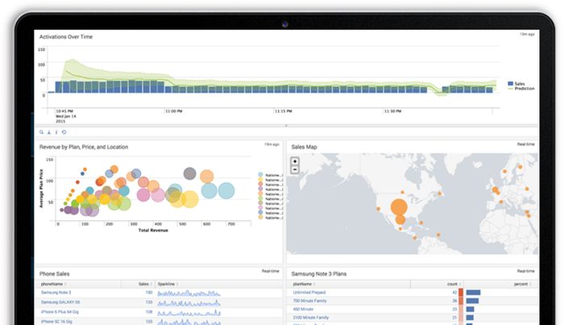The height and width of the screenshot is (325, 564).
Task: Zoom out on the Sales Map
Action: [296, 169]
